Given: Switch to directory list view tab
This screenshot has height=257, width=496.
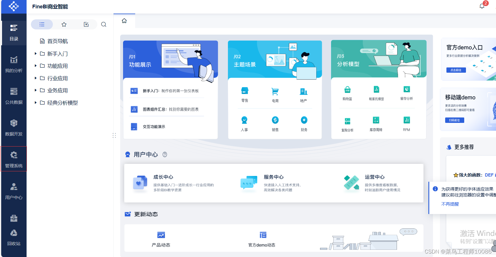Looking at the screenshot, I should coord(42,25).
